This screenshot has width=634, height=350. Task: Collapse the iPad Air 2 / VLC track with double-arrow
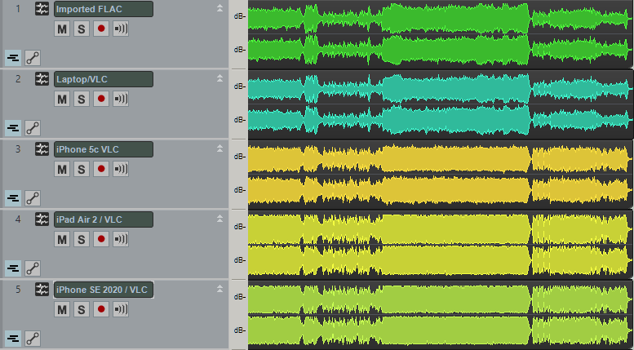[219, 219]
